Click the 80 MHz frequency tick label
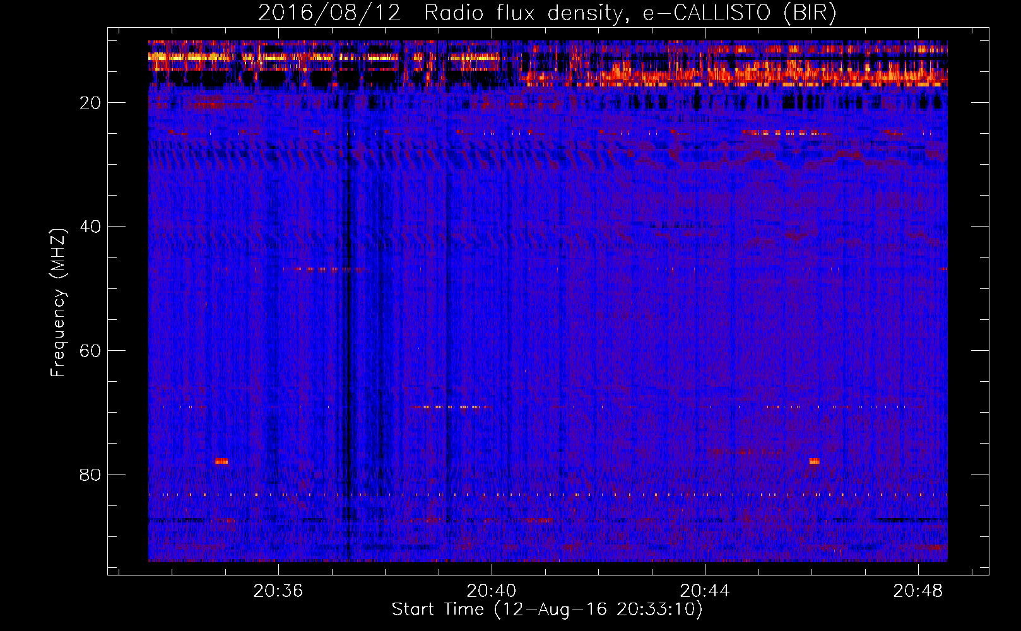This screenshot has width=1021, height=631. tap(90, 475)
